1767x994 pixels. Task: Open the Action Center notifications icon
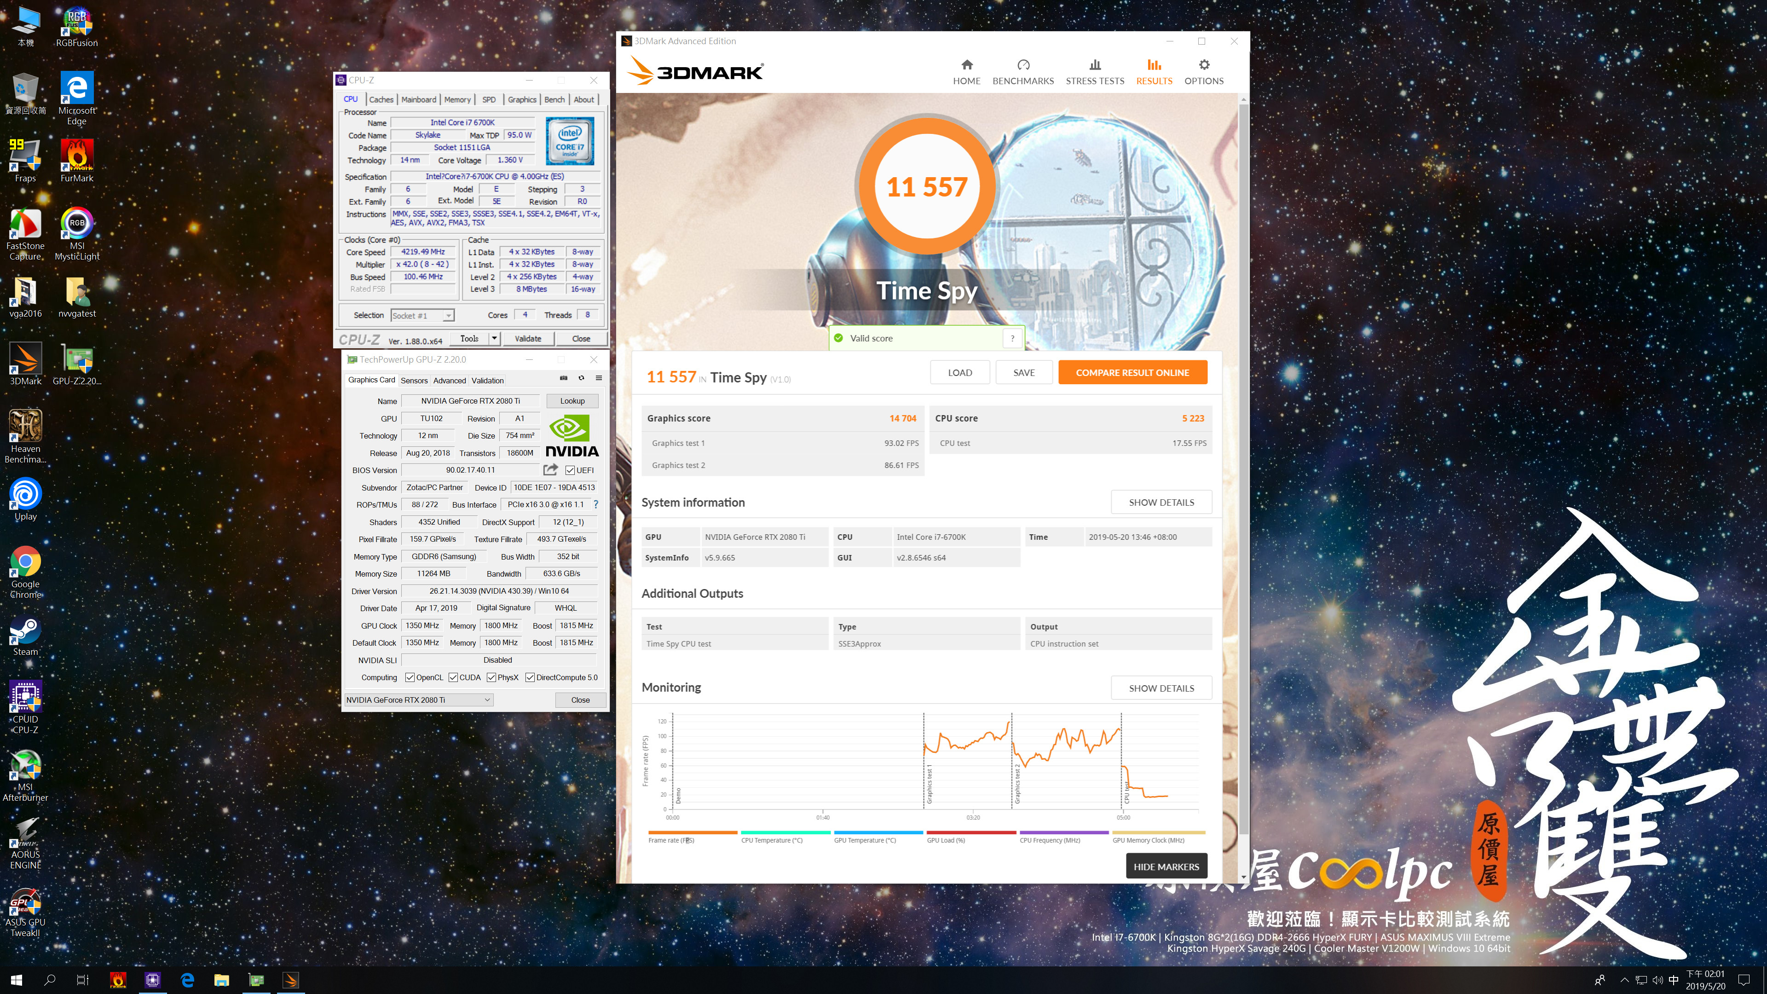pyautogui.click(x=1744, y=980)
